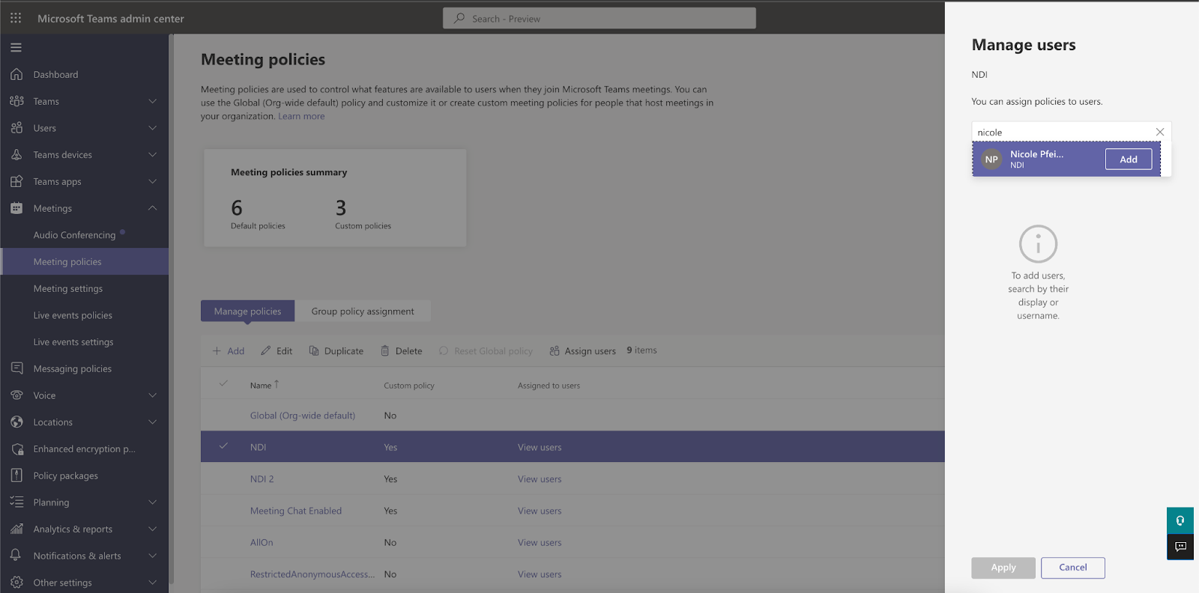1199x593 pixels.
Task: Click Assign users in the toolbar
Action: point(582,350)
